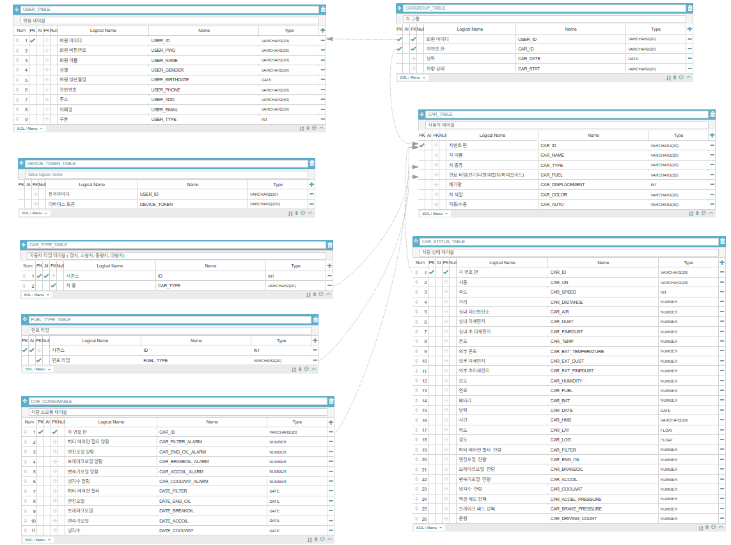Click the move handle of DEVICE_TOKEN_TABLE
This screenshot has width=731, height=545.
tap(21, 163)
